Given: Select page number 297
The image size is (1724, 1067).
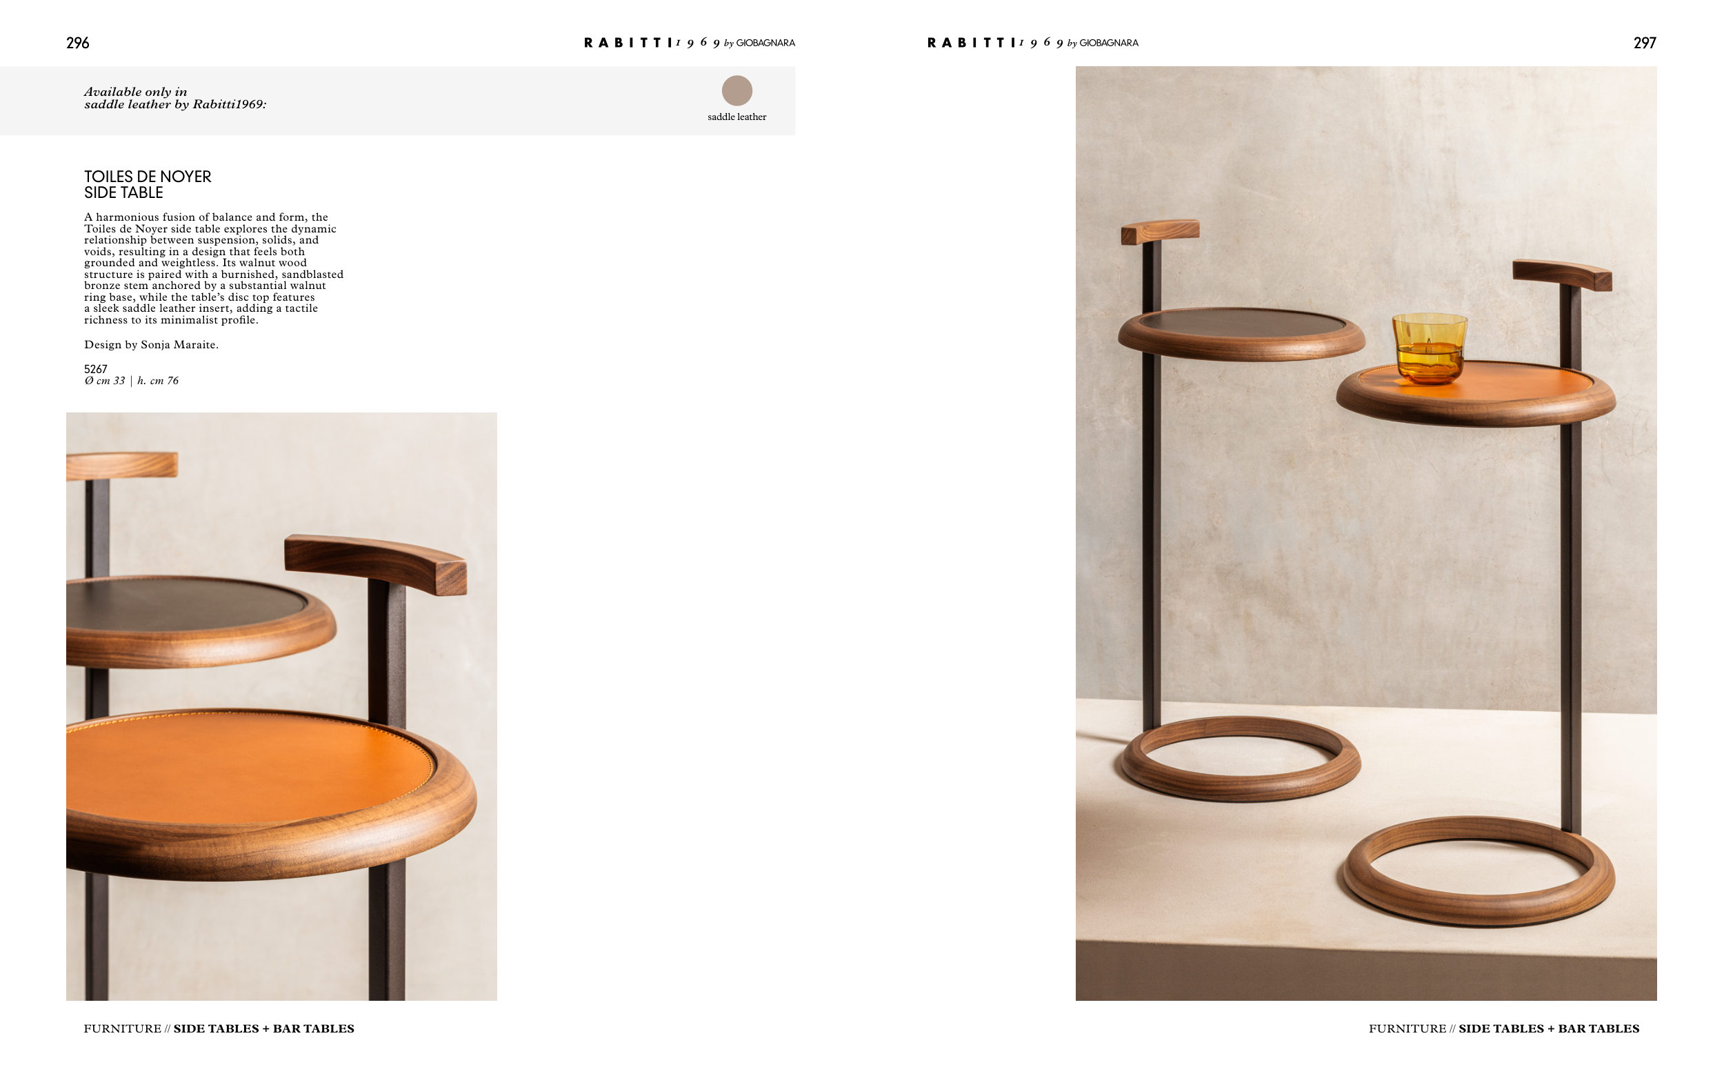Looking at the screenshot, I should point(1644,43).
